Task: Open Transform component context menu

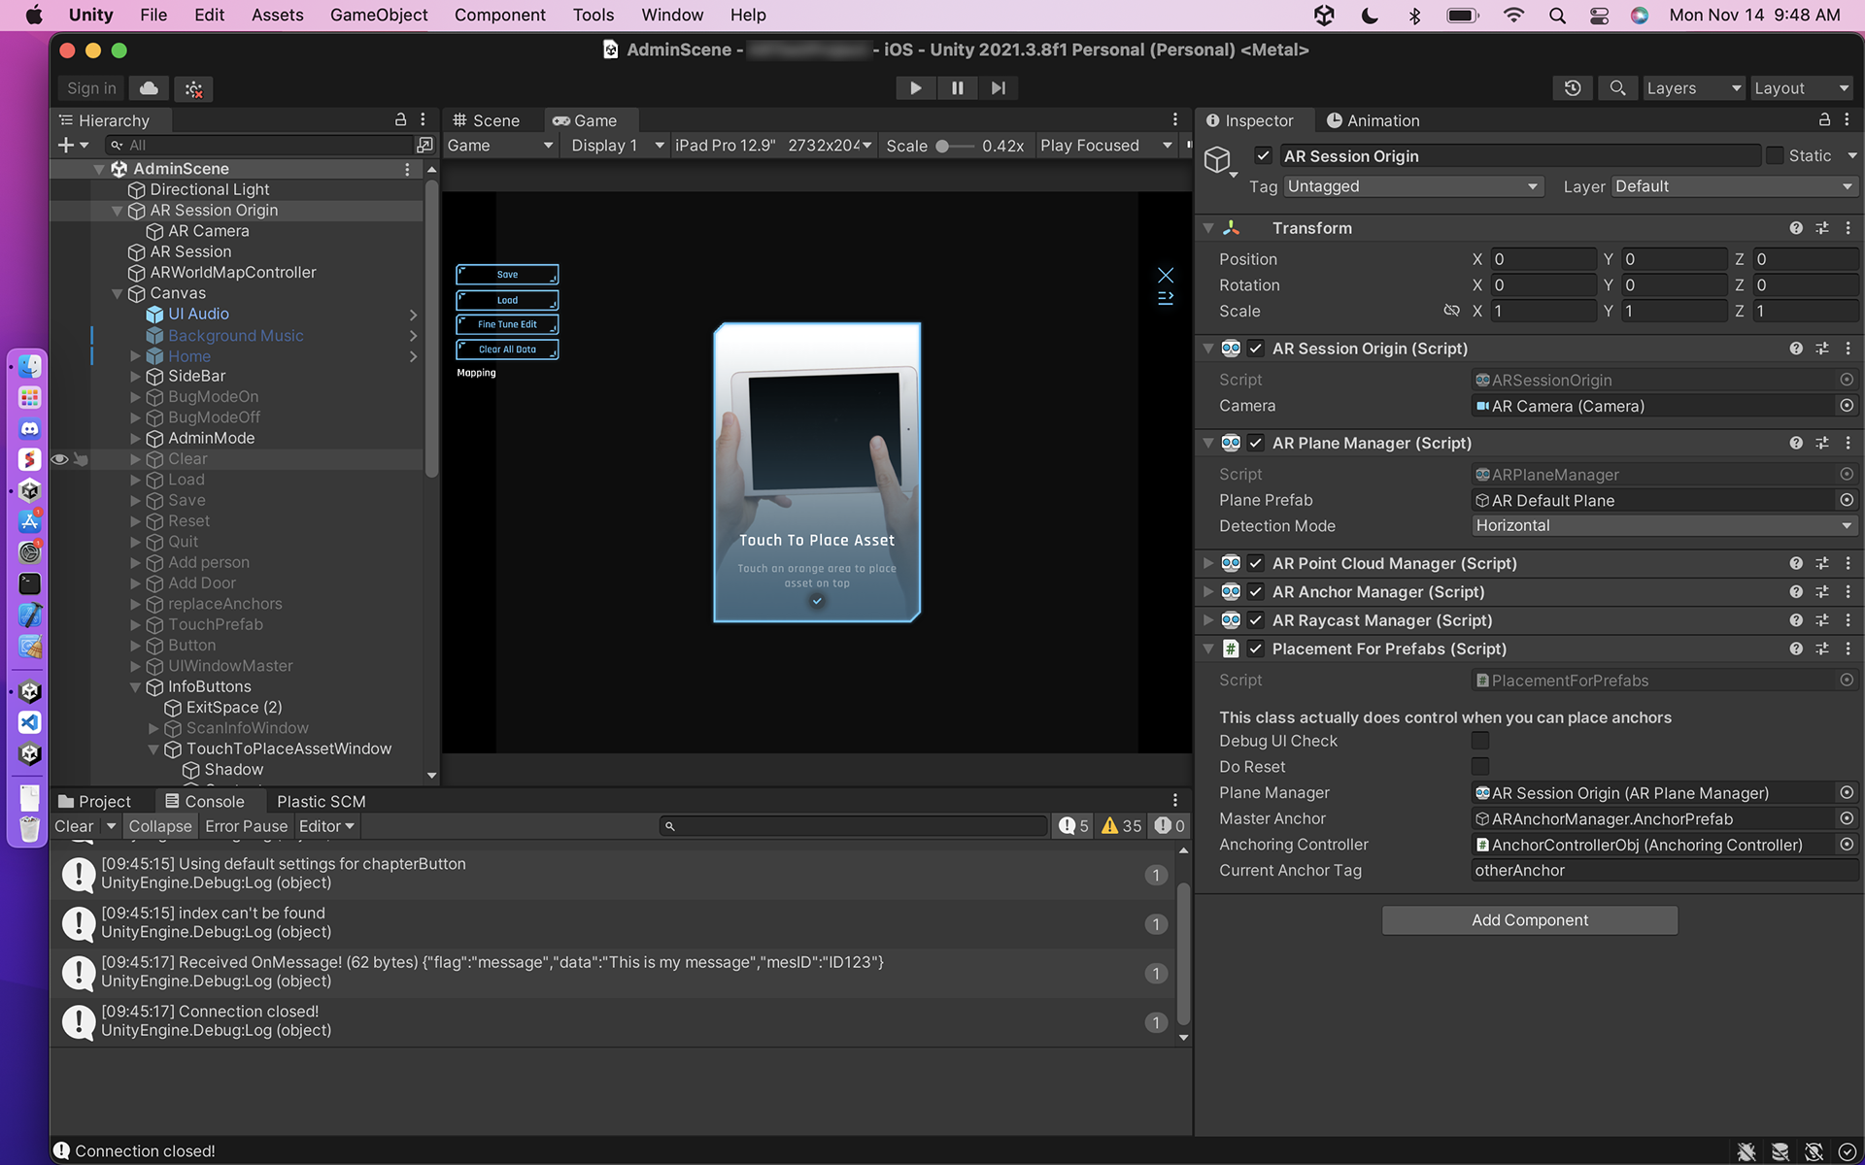Action: [1848, 228]
